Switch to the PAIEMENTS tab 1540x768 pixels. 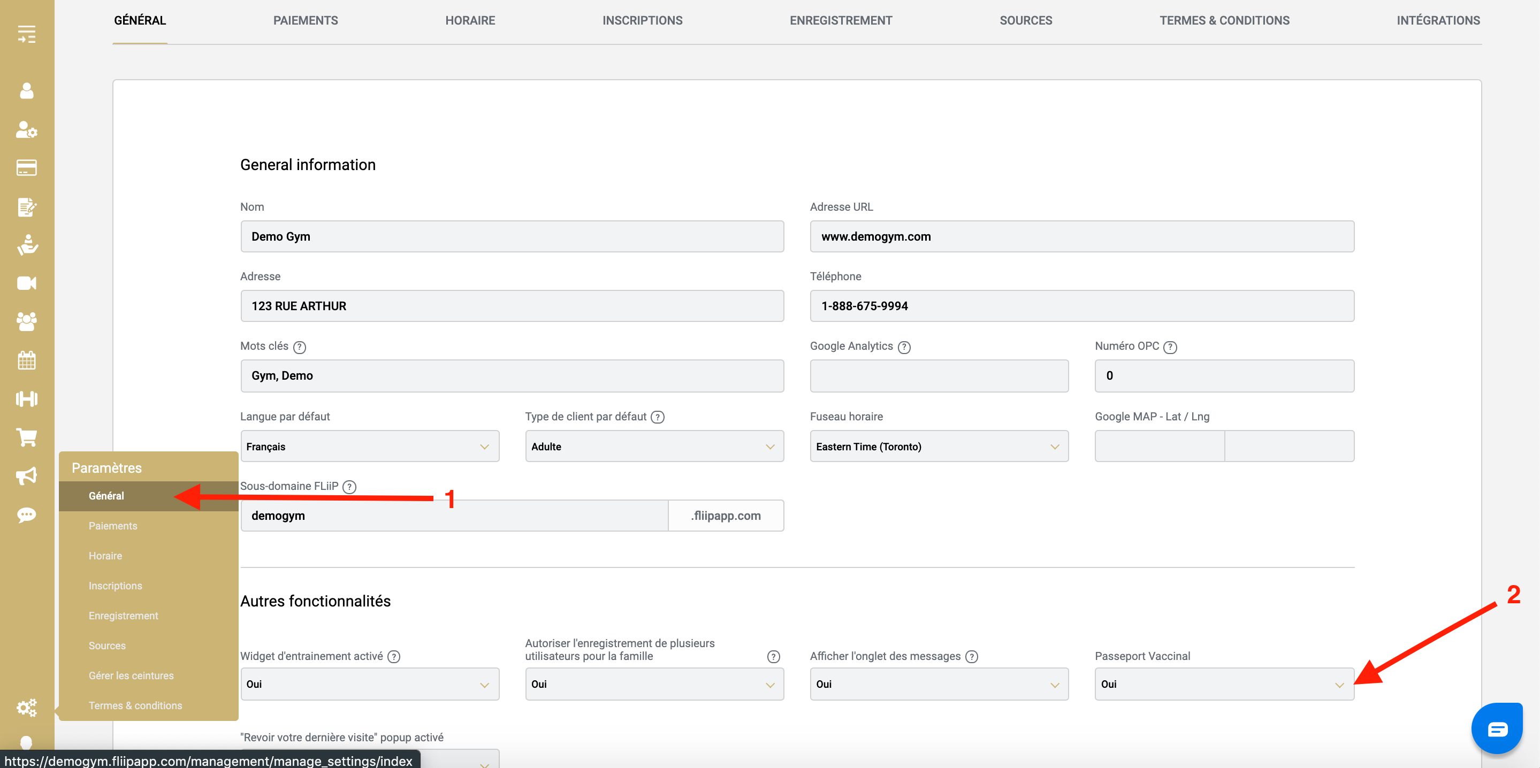click(306, 20)
